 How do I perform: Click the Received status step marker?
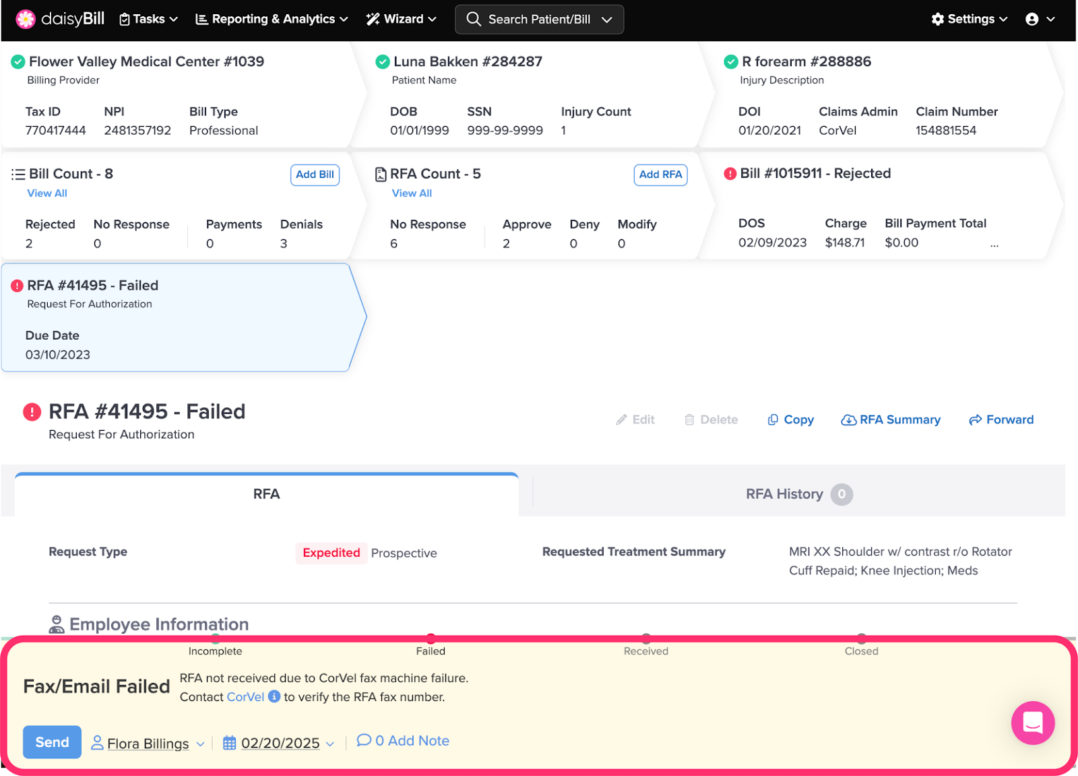(x=646, y=638)
